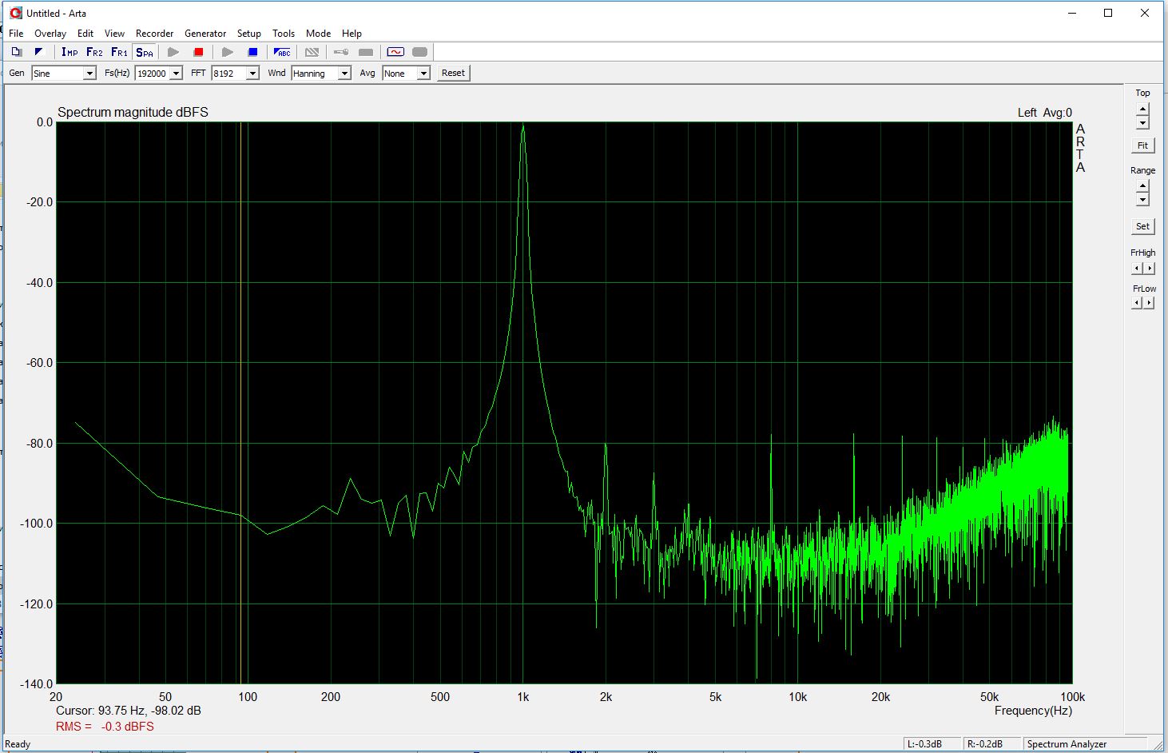Open the Overlay menu
Screen dimensions: 1168x753
tap(50, 34)
